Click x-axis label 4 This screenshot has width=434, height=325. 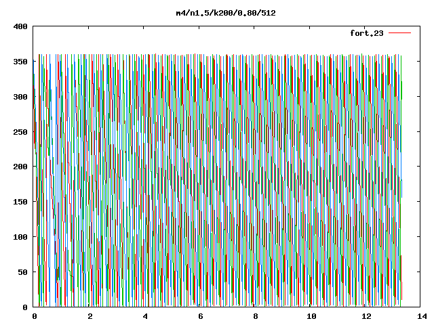[x=145, y=316]
